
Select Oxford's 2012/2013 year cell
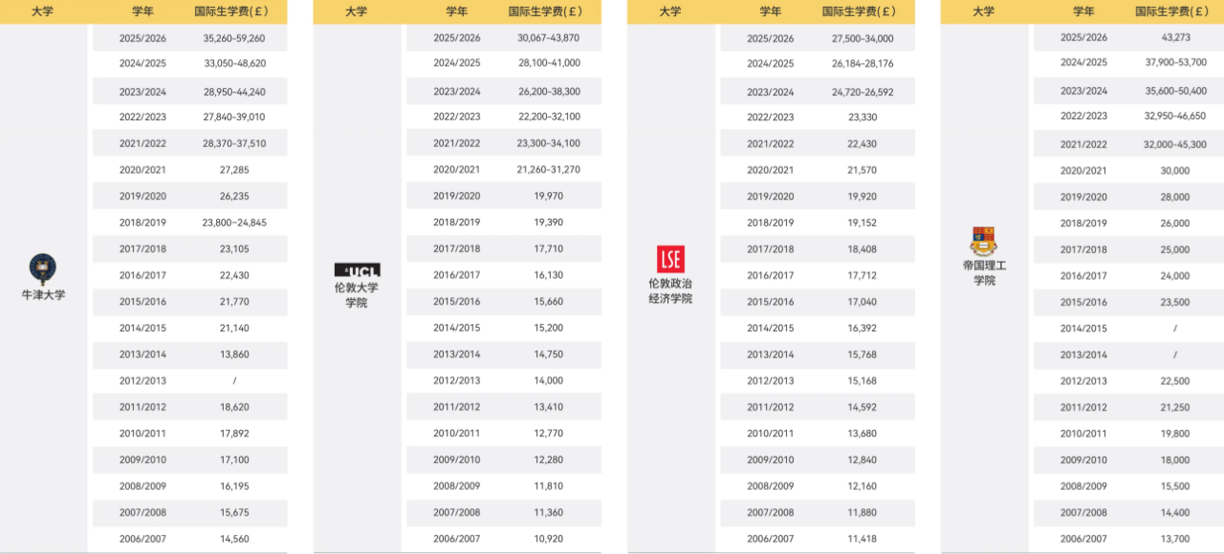click(143, 380)
